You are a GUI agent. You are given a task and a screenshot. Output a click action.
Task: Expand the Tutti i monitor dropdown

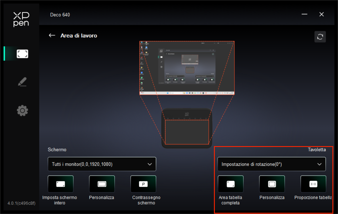(x=102, y=164)
